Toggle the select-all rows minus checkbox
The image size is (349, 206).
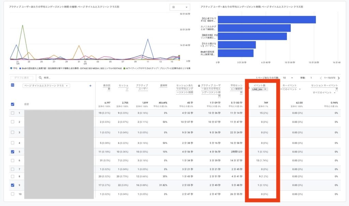point(13,85)
